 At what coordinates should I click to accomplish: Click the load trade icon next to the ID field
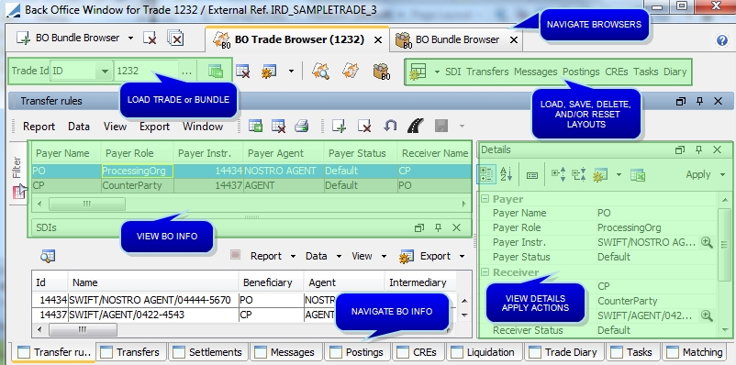click(216, 72)
